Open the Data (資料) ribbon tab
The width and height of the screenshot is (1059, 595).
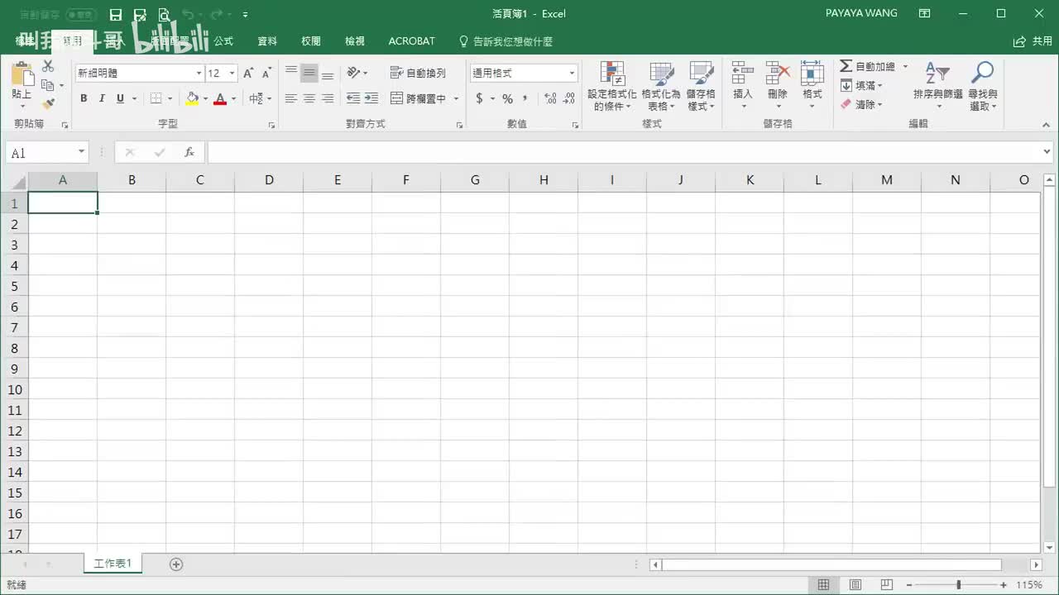pos(267,41)
